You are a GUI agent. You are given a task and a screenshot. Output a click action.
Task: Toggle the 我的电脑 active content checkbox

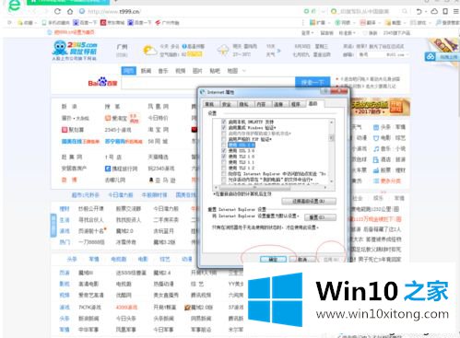click(224, 180)
